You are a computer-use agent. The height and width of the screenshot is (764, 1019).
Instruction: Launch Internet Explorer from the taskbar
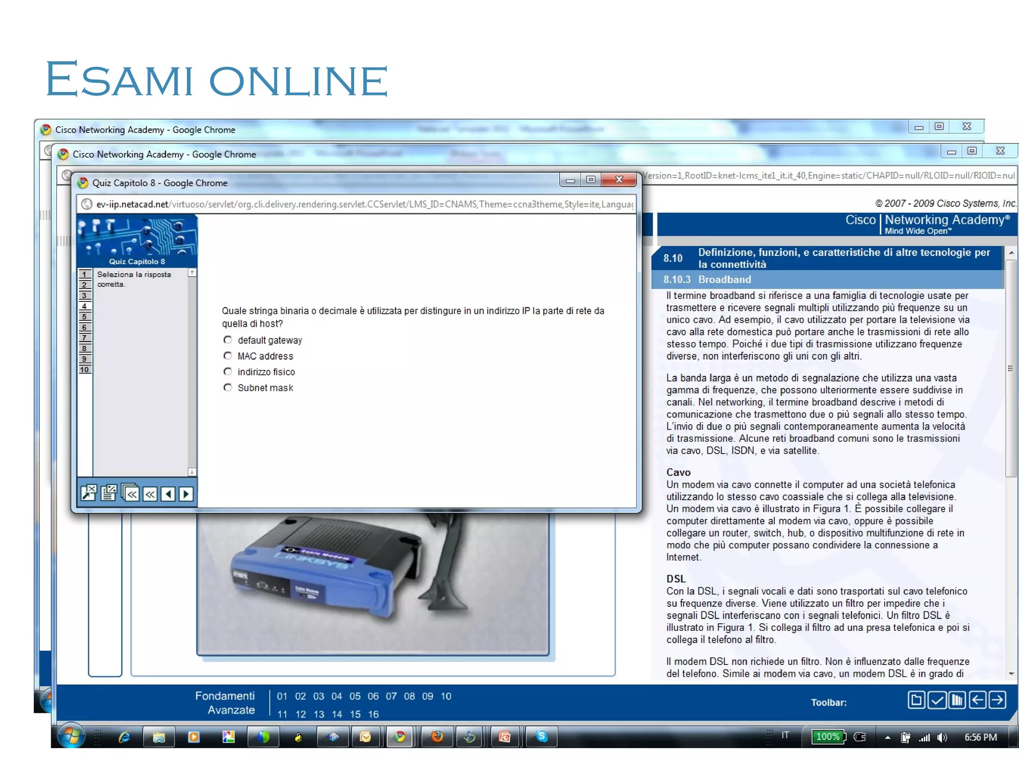[x=124, y=737]
